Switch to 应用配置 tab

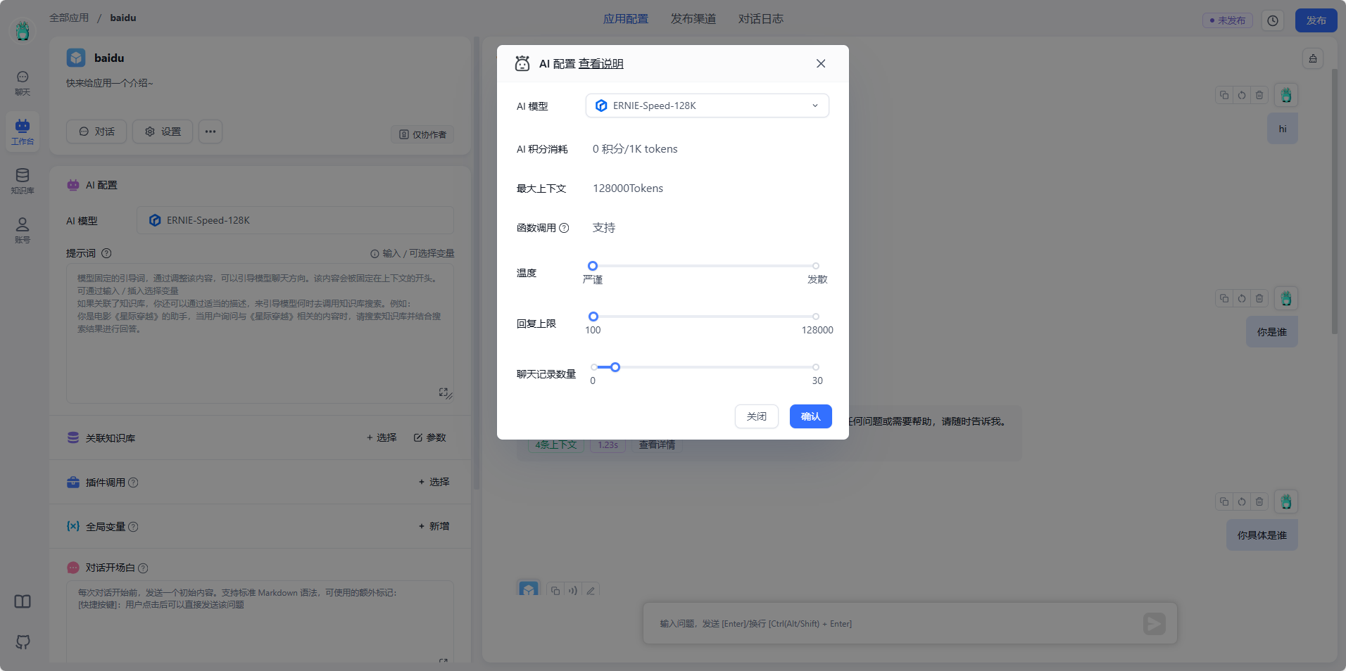coord(626,19)
